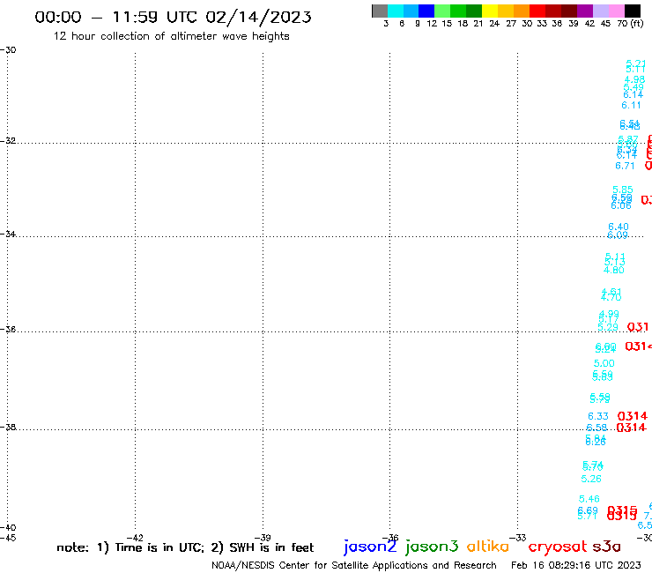This screenshot has height=573, width=652.
Task: Click the '00:00 – 11:59 UTC 02/14/2023' title
Action: [x=173, y=17]
